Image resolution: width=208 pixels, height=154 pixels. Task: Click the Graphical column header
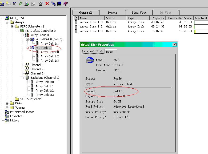[201, 18]
